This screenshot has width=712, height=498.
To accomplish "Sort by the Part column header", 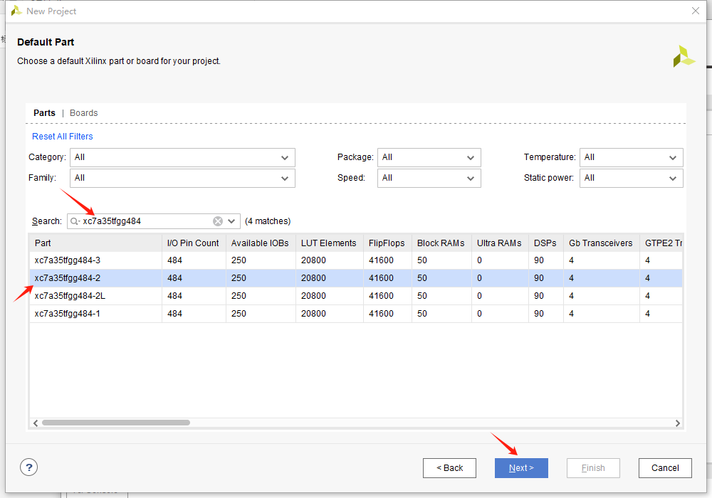I will [x=96, y=243].
